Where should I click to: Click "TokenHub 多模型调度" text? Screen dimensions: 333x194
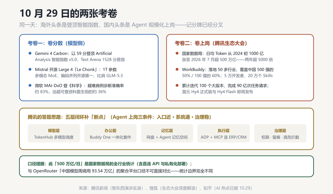click(x=54, y=137)
